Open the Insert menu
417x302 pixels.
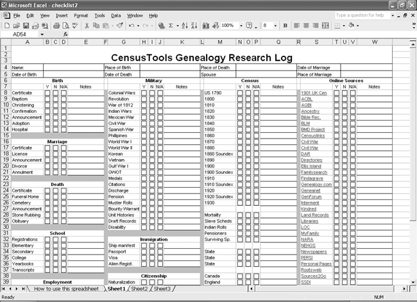(62, 15)
